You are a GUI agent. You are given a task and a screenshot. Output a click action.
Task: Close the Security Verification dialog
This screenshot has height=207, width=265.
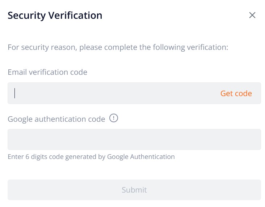(x=252, y=15)
